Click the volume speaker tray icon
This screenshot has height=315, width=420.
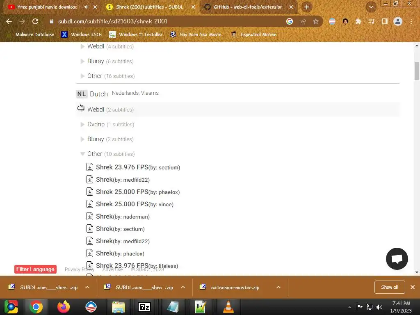point(379,307)
